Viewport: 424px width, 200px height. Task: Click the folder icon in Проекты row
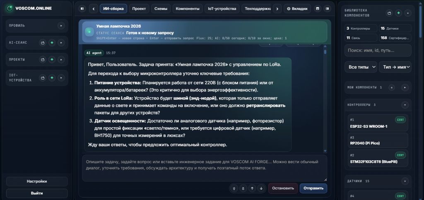click(x=43, y=60)
